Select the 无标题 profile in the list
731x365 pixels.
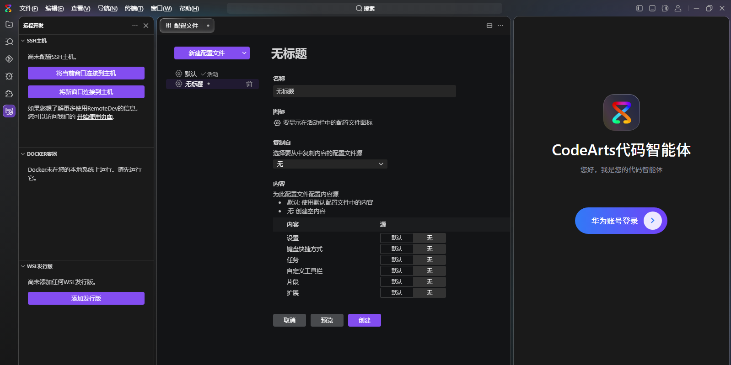pos(212,84)
